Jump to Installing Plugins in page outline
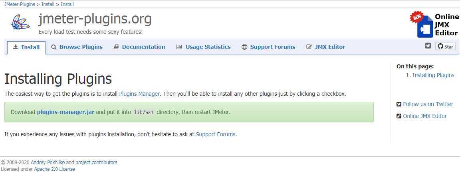 tap(433, 75)
